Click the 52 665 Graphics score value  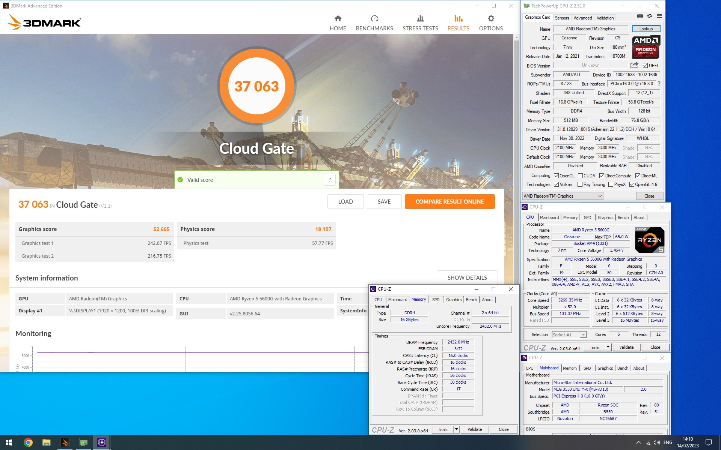click(x=161, y=229)
